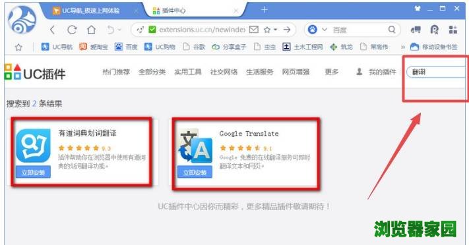
Task: Click the user icon beside 我的插件
Action: (x=360, y=72)
